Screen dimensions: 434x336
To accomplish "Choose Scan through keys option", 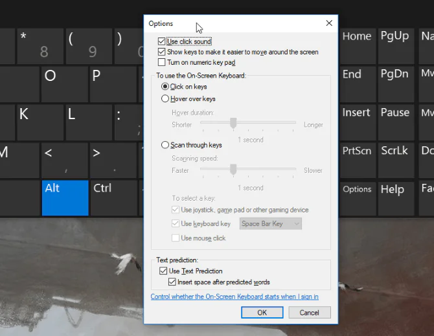I will pyautogui.click(x=165, y=145).
